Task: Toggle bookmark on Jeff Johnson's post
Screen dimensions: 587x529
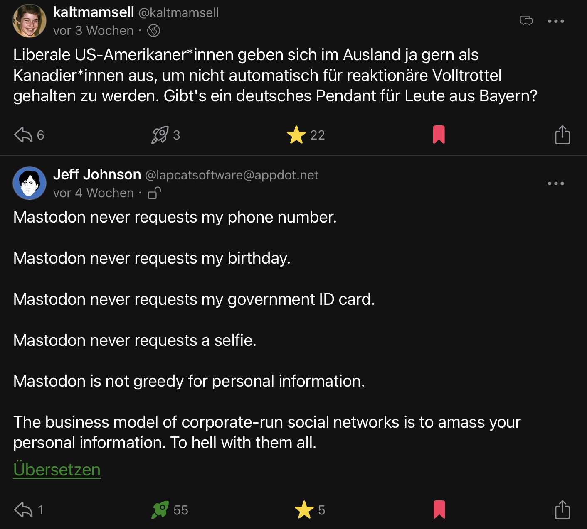Action: 439,510
